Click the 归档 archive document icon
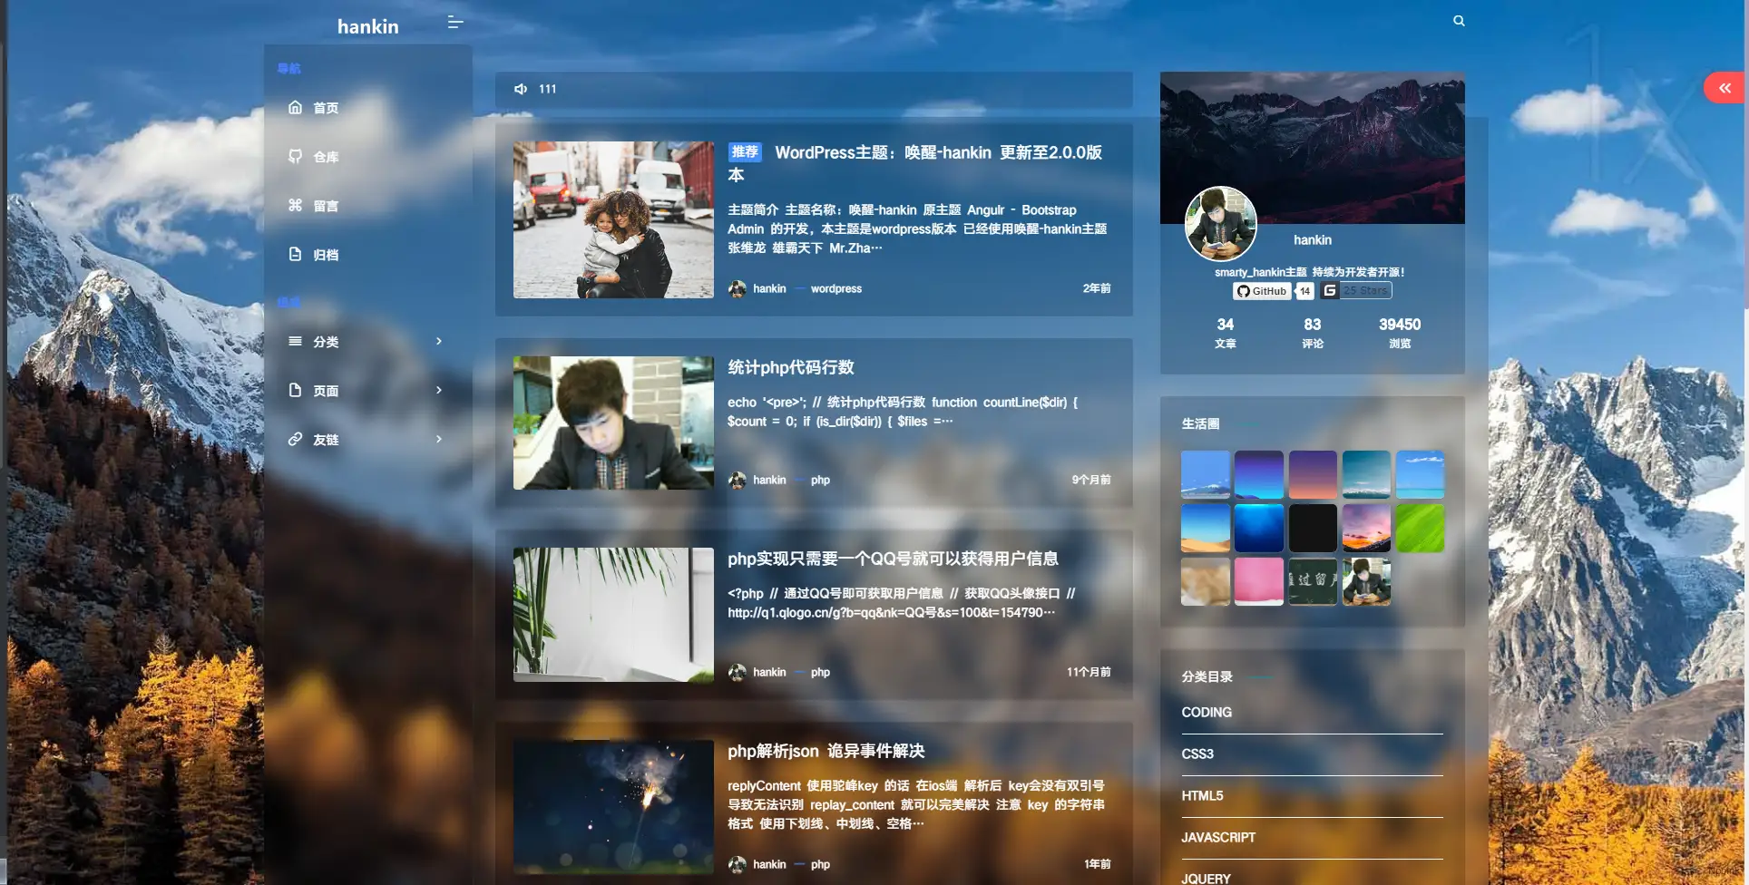Screen dimensions: 1749x885 coord(295,254)
